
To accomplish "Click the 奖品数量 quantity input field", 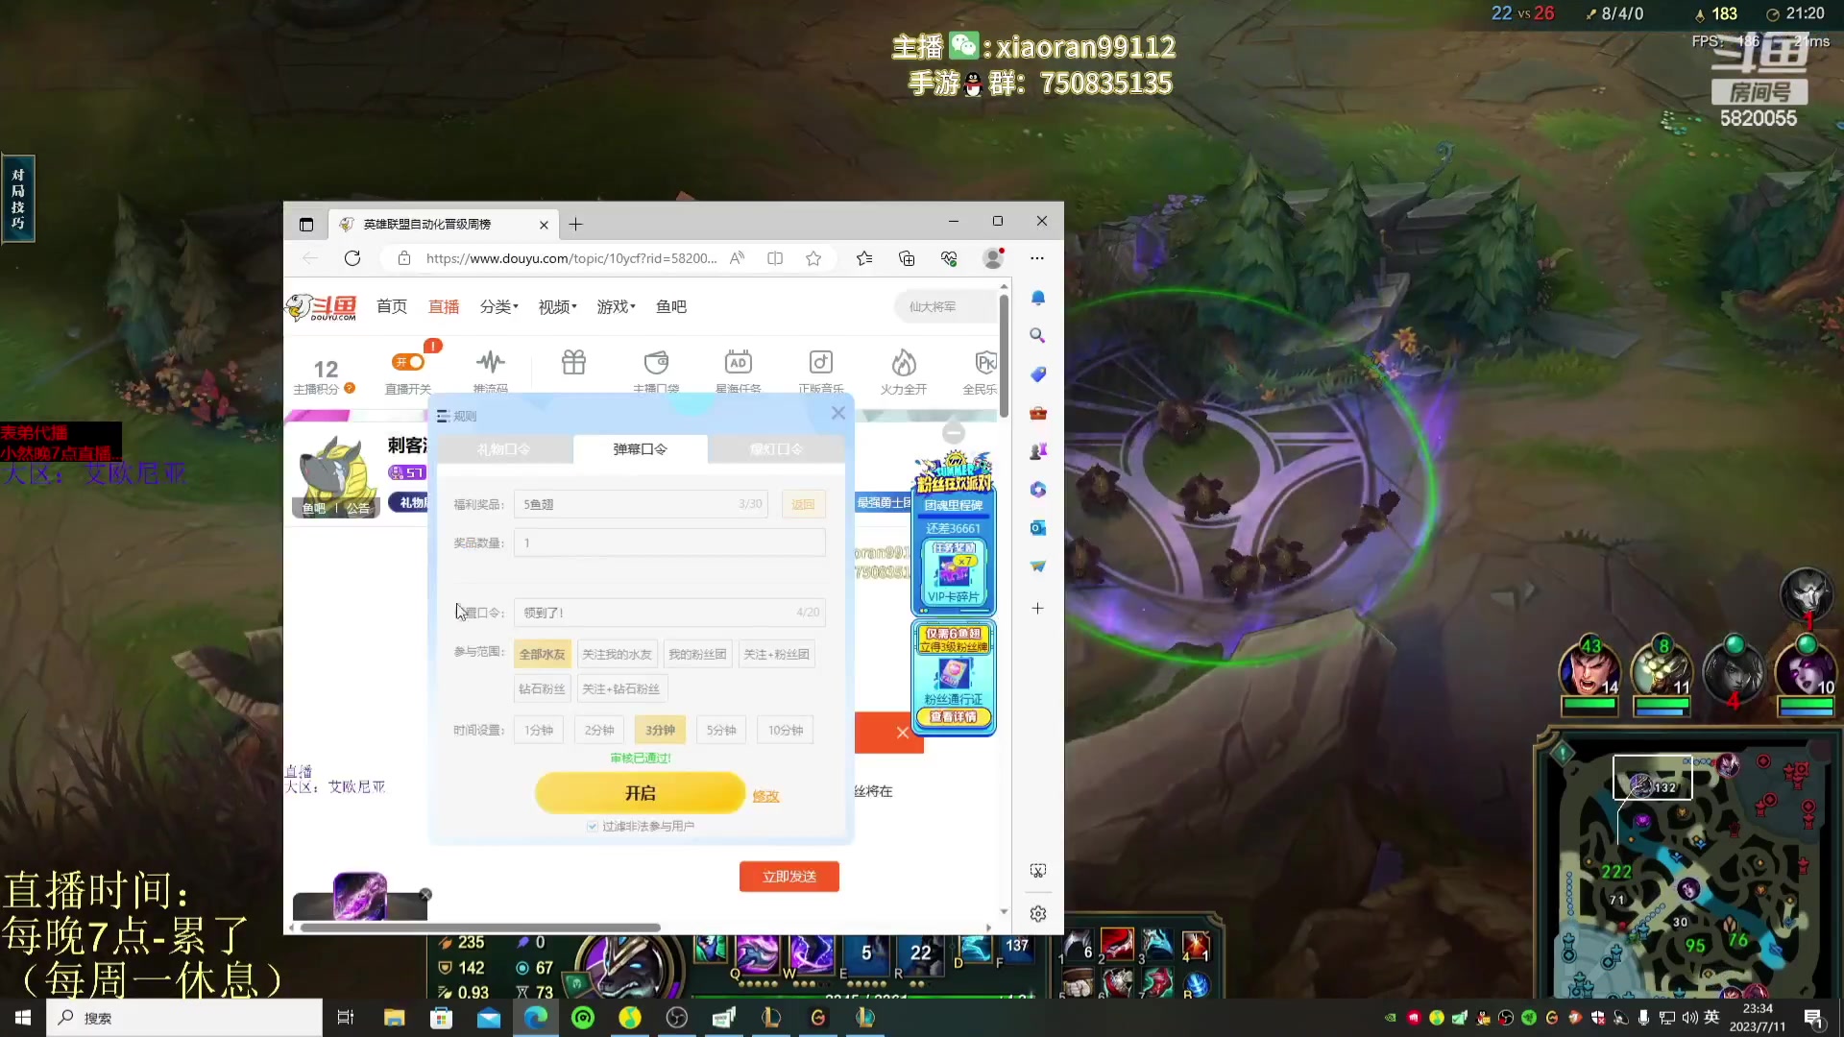I will (669, 543).
